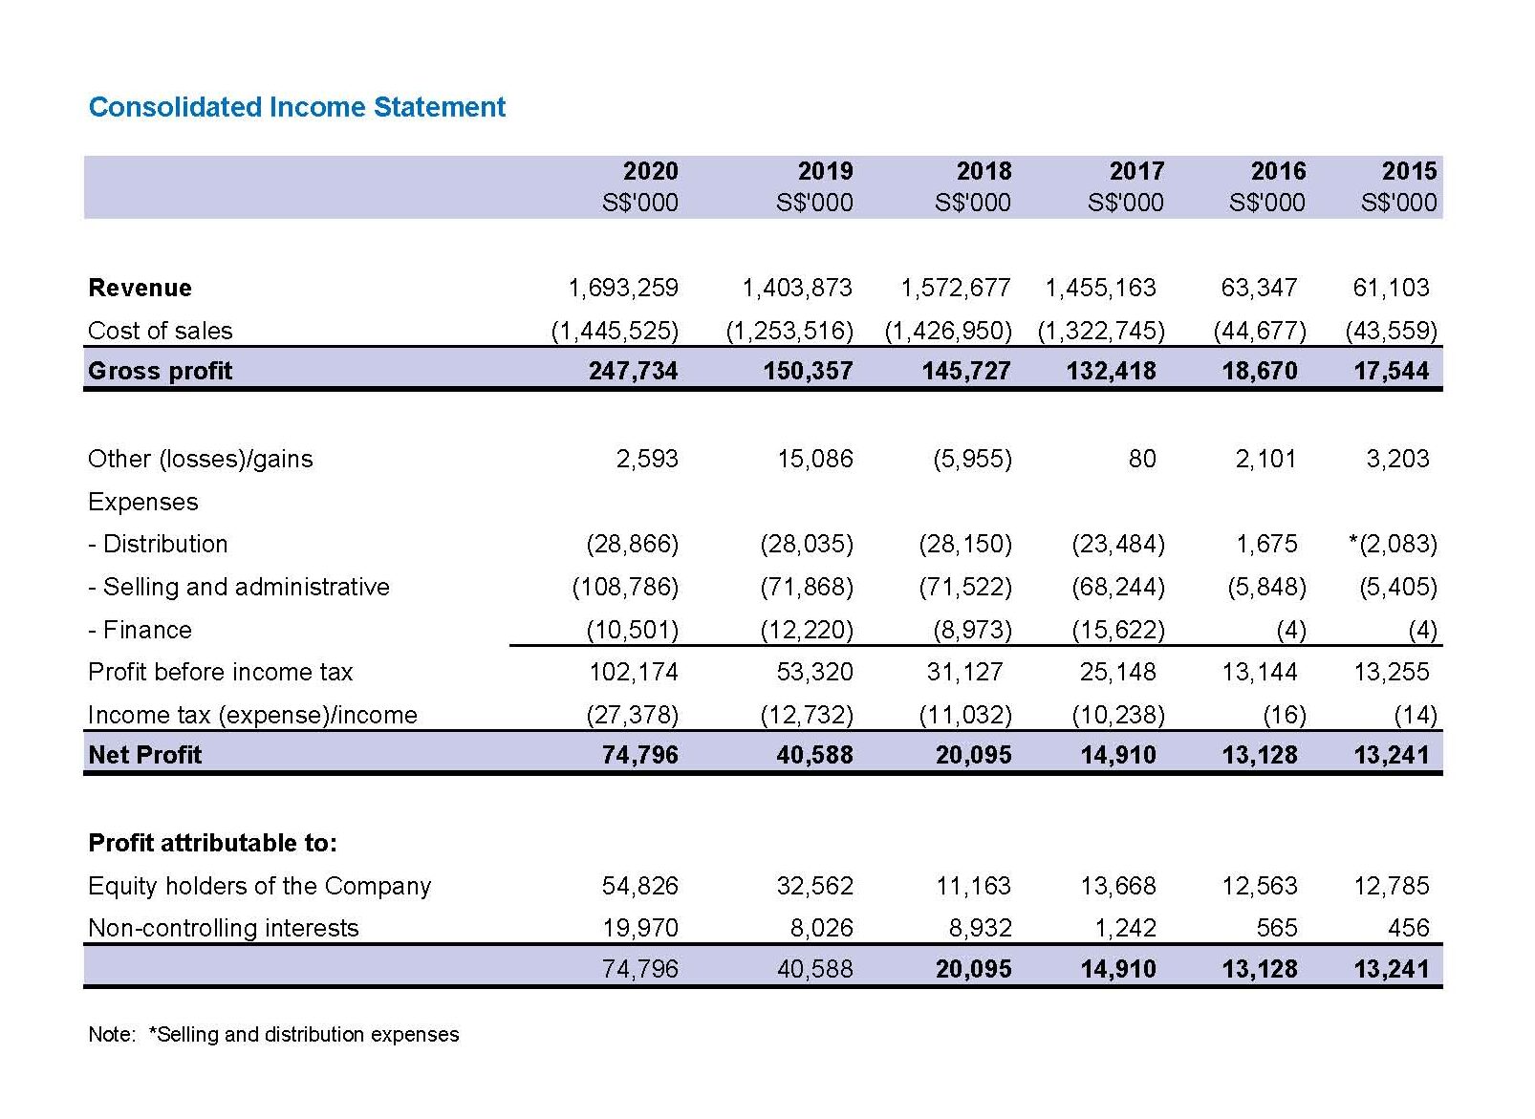The image size is (1535, 1119).
Task: Select 2020 revenue value 1,693,259
Action: pos(623,288)
